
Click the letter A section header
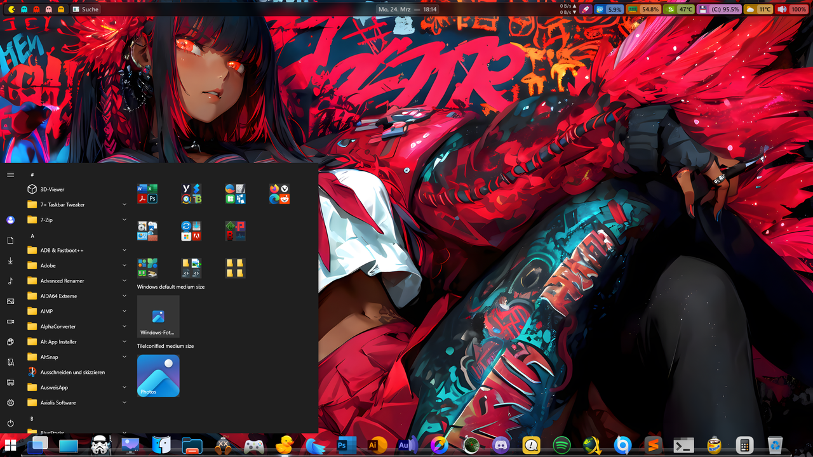coord(32,235)
